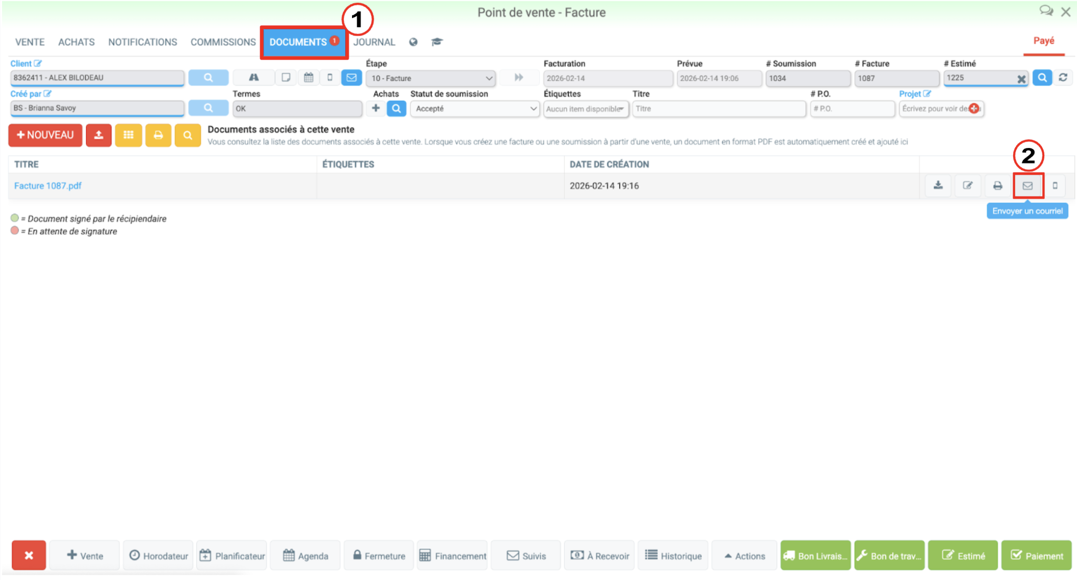Clear the # Estimé field with X
This screenshot has height=580, width=1077.
tap(1021, 79)
